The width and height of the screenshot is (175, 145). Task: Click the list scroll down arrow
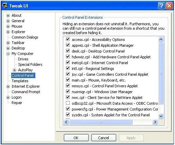point(161,116)
